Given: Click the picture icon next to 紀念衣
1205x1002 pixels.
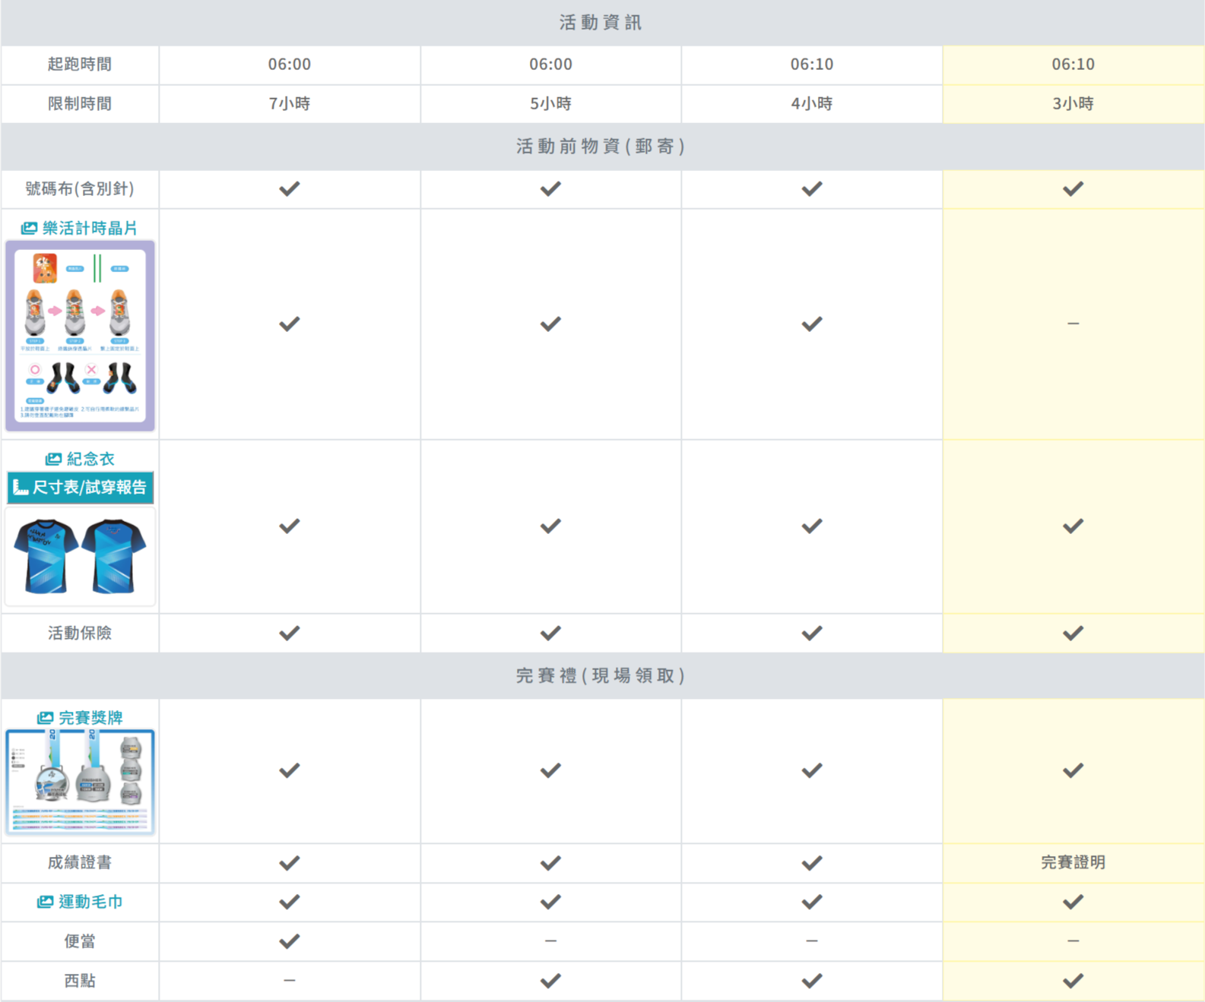Looking at the screenshot, I should [53, 459].
